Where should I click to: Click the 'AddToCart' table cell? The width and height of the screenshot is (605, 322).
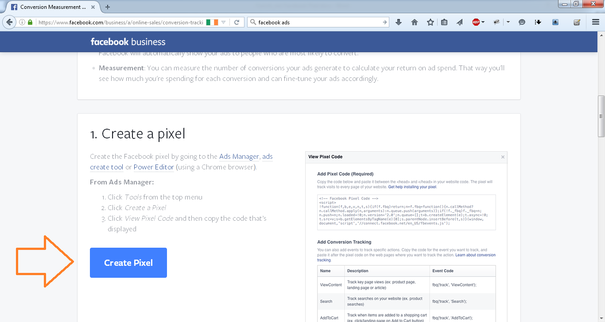[331, 318]
